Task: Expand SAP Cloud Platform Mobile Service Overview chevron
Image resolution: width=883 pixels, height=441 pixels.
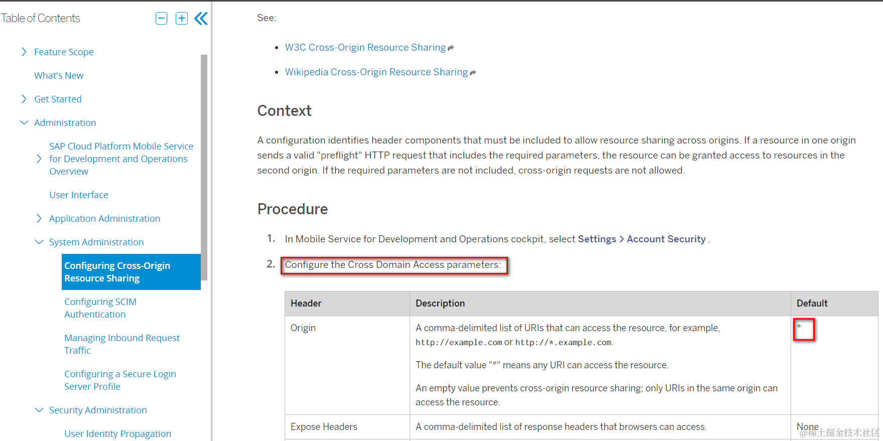Action: coord(39,159)
